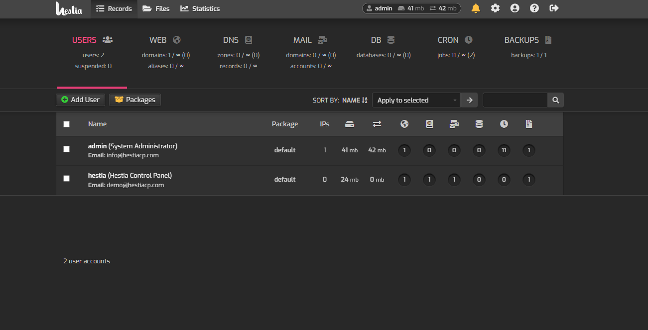
Task: Open server settings gear icon
Action: coord(495,8)
